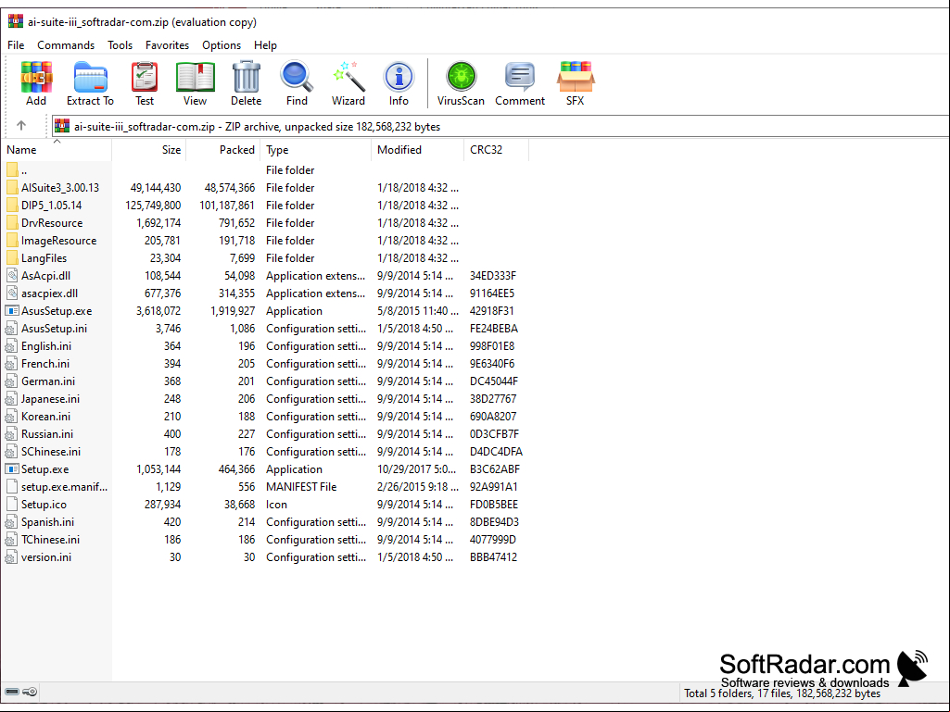950x712 pixels.
Task: Run the VirusScan toolbar icon
Action: (x=461, y=77)
